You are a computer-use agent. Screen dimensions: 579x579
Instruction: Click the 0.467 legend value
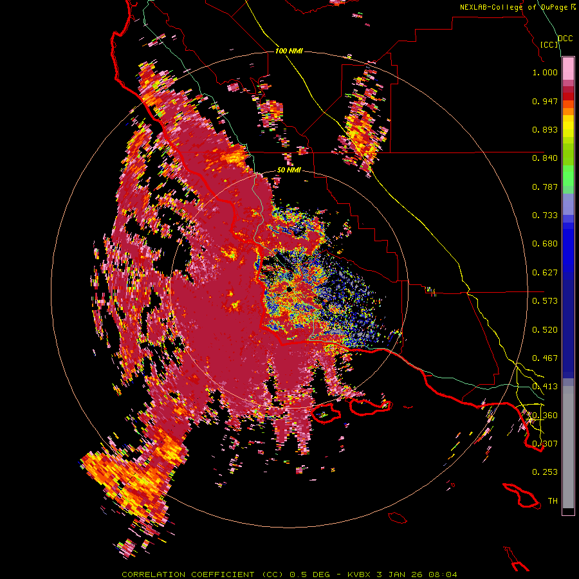click(x=545, y=358)
